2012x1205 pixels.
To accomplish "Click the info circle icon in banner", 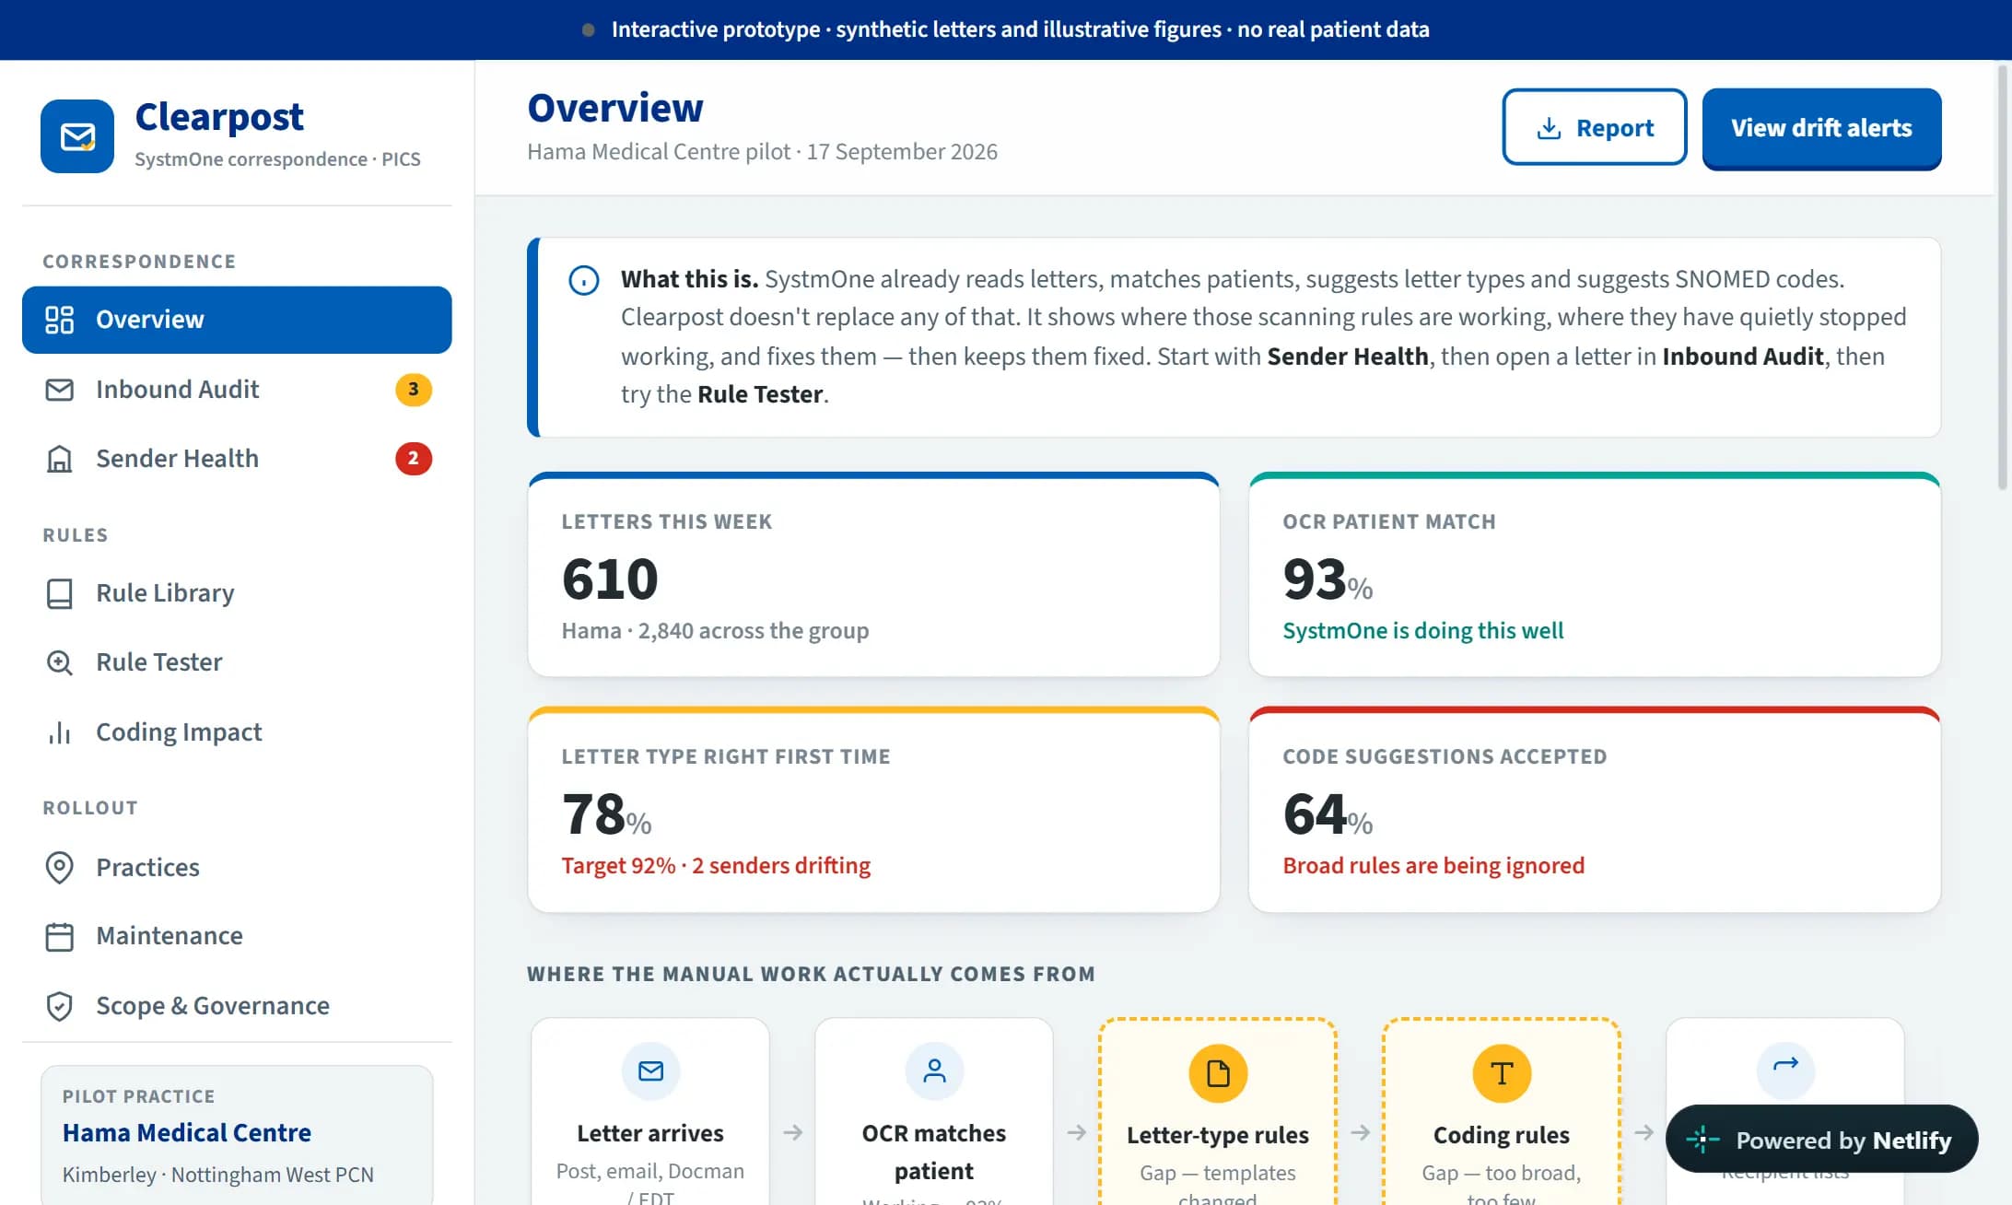I will 584,280.
